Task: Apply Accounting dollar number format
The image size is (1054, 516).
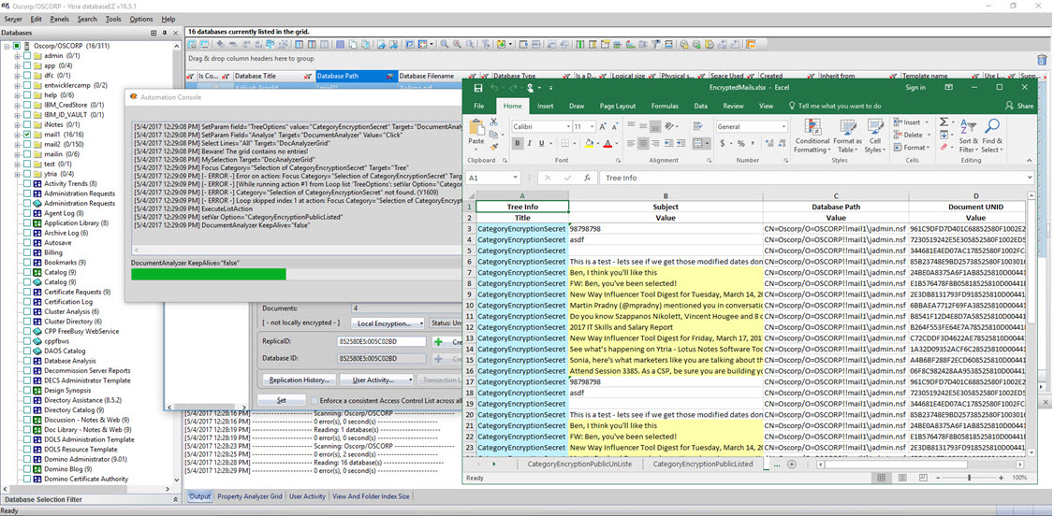Action: pyautogui.click(x=723, y=143)
